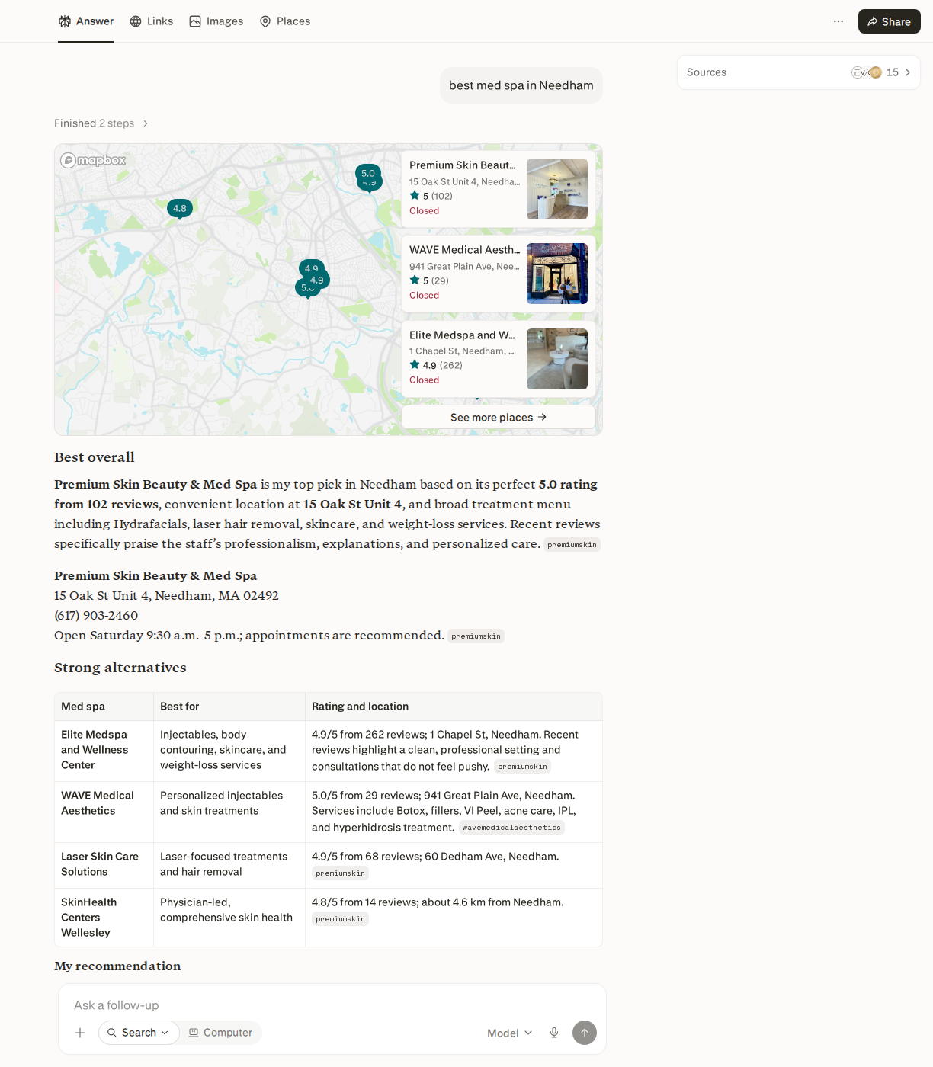Switch to the Images tab
This screenshot has width=933, height=1067.
(x=216, y=21)
